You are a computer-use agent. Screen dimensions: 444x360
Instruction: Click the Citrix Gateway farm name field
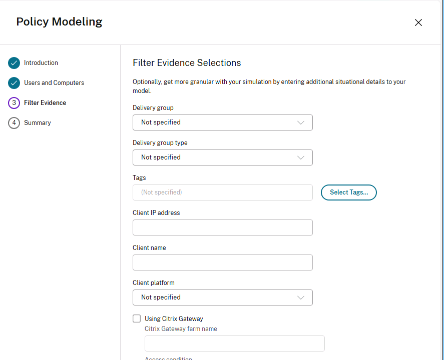[234, 343]
